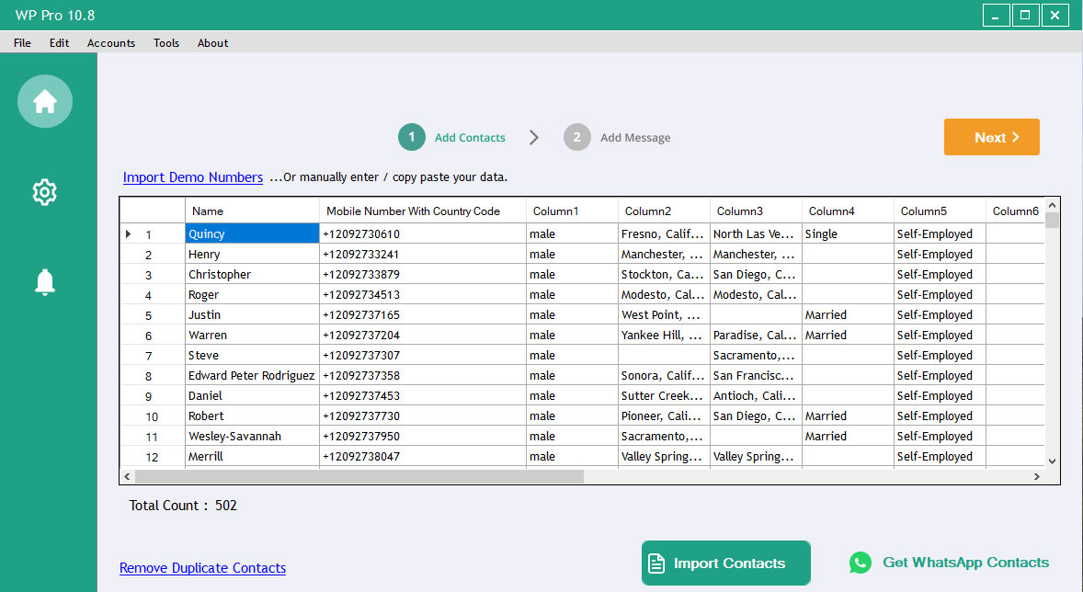The image size is (1083, 592).
Task: Click the Column4 header
Action: [x=848, y=211]
